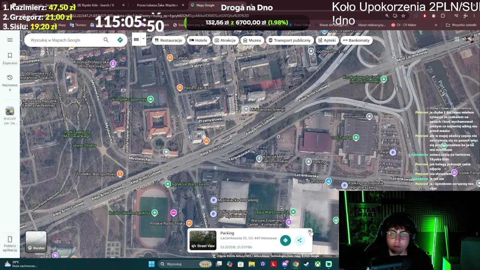This screenshot has width=480, height=270.
Task: Select the Źródełko Bar sportowy pin
Action: pos(120,174)
